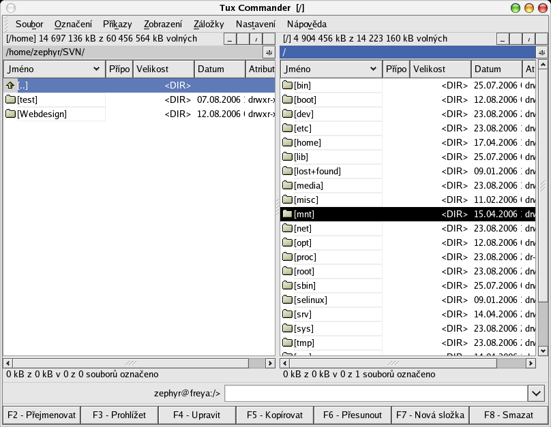Click the right panel vertical scrollbar thumb
The width and height of the screenshot is (551, 427).
pos(543,186)
